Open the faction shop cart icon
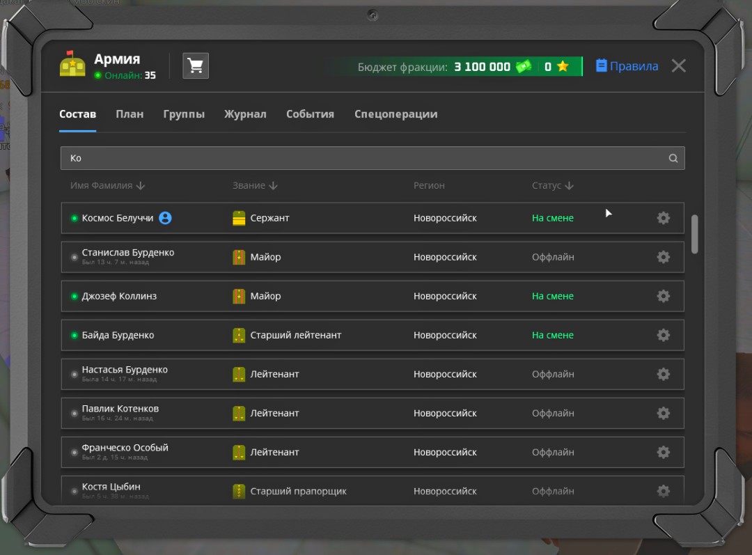 (196, 66)
